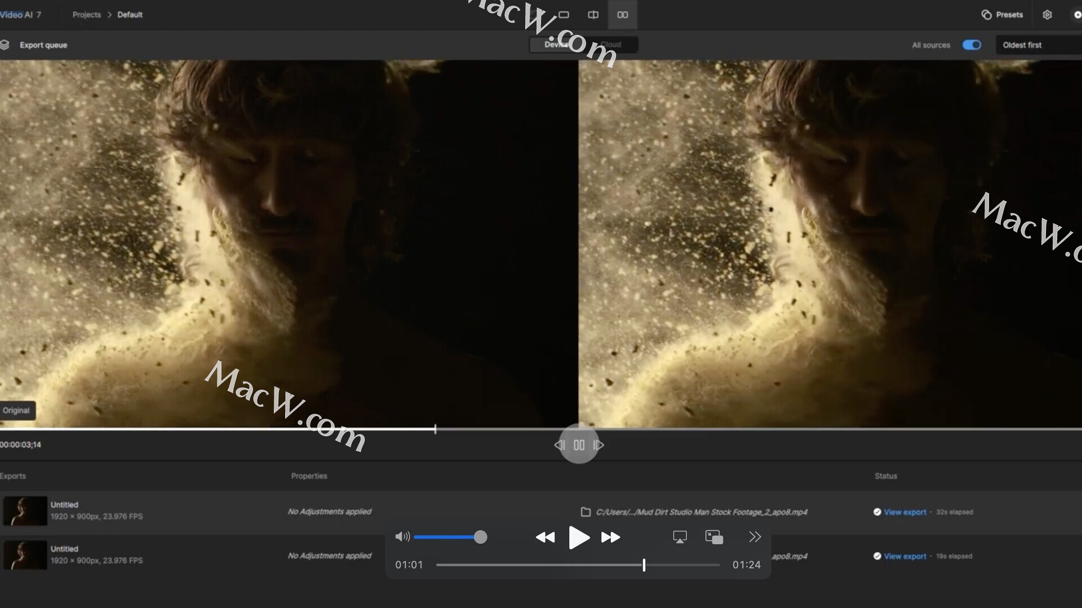This screenshot has width=1082, height=608.
Task: View export with 32s elapsed
Action: point(905,512)
